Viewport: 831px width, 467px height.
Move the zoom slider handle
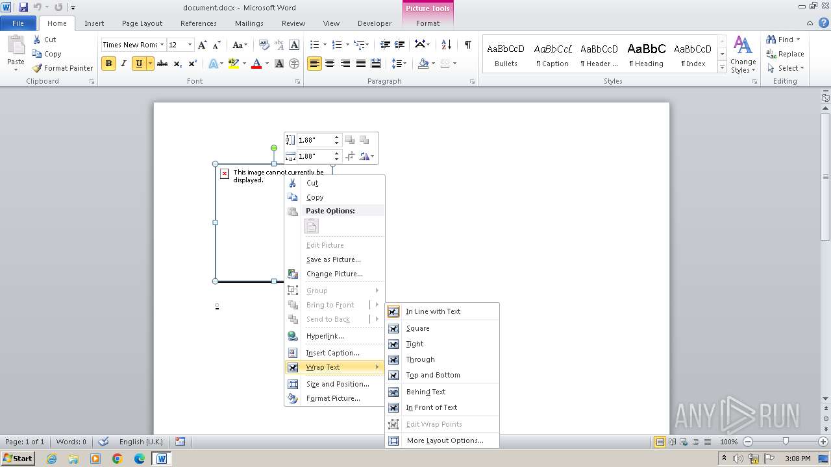[x=786, y=442]
